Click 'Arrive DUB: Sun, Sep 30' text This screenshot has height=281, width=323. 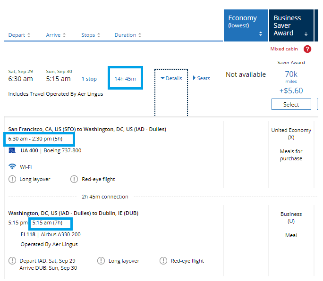pyautogui.click(x=48, y=268)
